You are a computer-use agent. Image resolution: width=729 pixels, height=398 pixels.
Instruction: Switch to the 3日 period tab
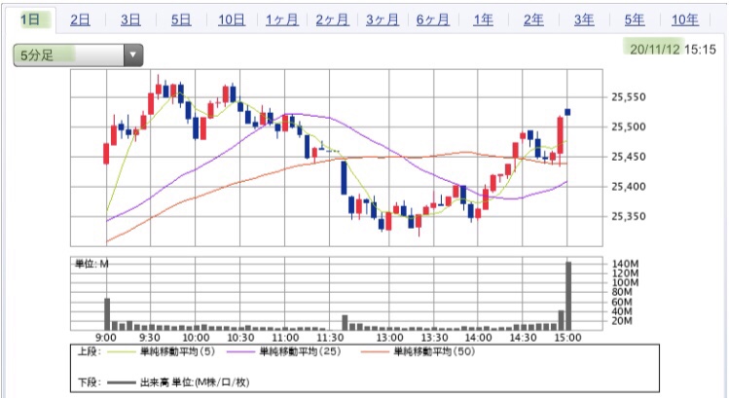coord(130,19)
